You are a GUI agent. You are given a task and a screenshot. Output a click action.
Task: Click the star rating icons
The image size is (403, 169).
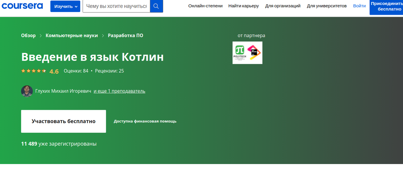34,71
